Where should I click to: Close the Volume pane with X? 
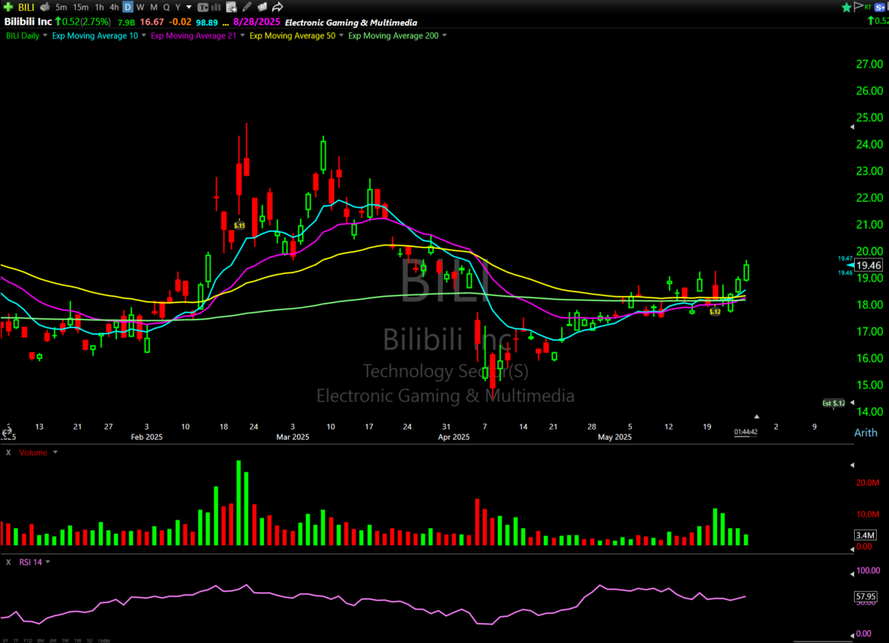click(x=8, y=452)
